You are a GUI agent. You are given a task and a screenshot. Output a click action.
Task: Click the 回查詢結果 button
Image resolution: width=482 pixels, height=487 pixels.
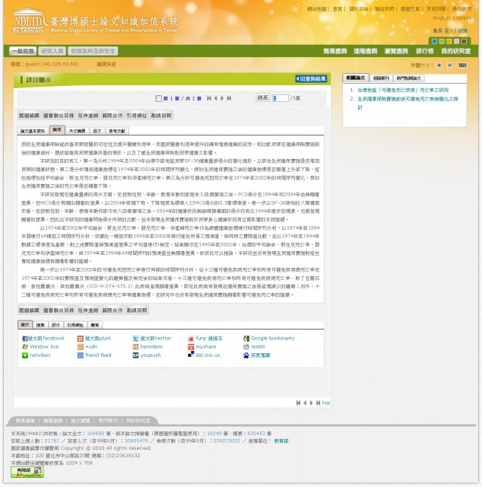click(311, 79)
